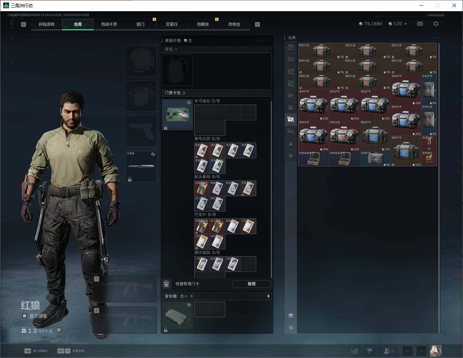Image resolution: width=463 pixels, height=358 pixels.
Task: Click the first team invite plus slot
Action: pyautogui.click(x=407, y=351)
